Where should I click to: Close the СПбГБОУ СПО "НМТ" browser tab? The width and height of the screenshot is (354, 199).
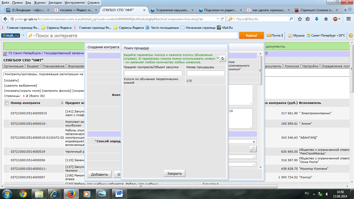(145, 10)
